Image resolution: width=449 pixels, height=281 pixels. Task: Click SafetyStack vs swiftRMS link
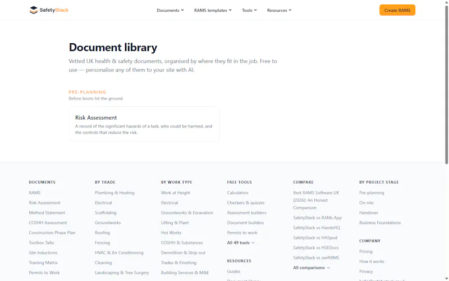[316, 258]
